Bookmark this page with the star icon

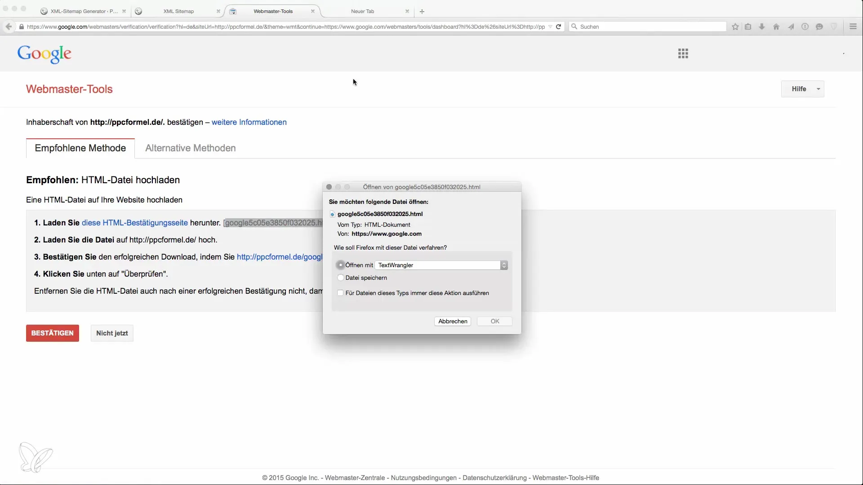(735, 26)
